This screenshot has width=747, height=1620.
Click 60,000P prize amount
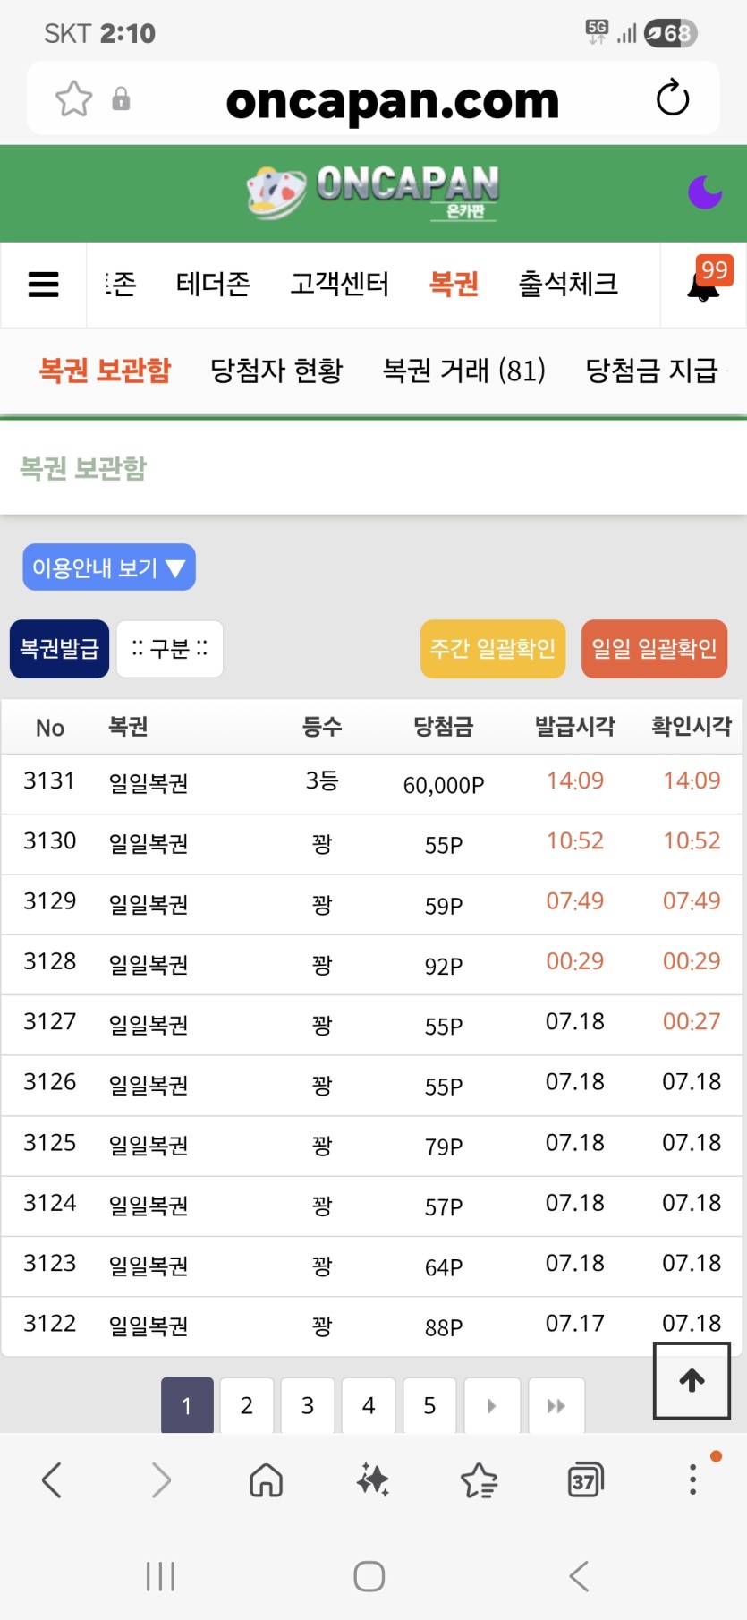[444, 785]
